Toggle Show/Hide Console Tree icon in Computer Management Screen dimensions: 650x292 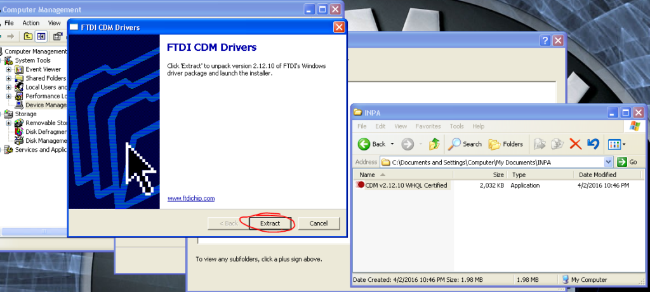pos(41,37)
